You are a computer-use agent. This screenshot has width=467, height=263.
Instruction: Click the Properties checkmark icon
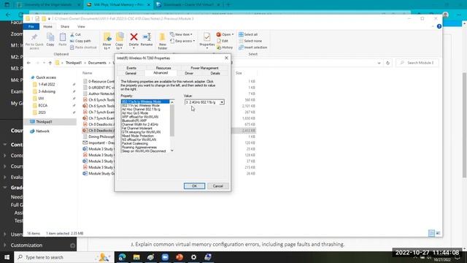[207, 37]
